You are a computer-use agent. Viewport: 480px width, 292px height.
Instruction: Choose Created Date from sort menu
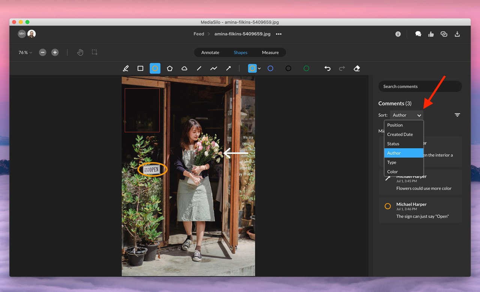coord(400,134)
